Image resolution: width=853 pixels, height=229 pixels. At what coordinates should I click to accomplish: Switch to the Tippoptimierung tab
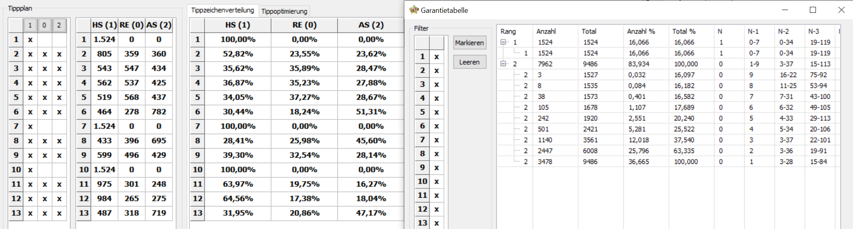[x=284, y=11]
